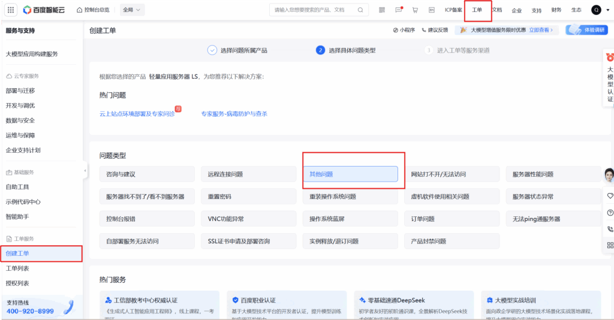Viewport: 614px width, 320px height.
Task: Open the 全局 region dropdown
Action: [x=132, y=10]
